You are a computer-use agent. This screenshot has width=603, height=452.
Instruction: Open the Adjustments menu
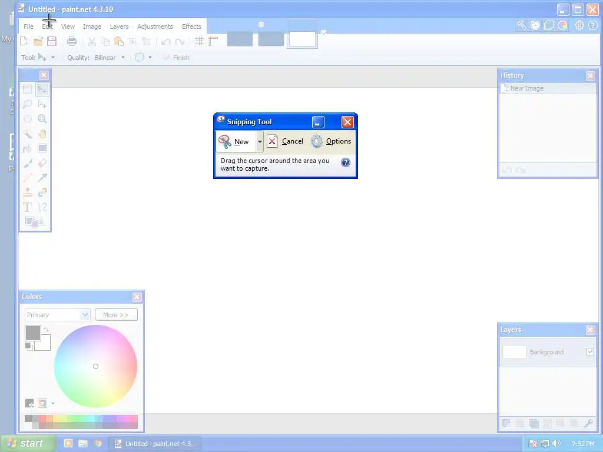point(155,26)
